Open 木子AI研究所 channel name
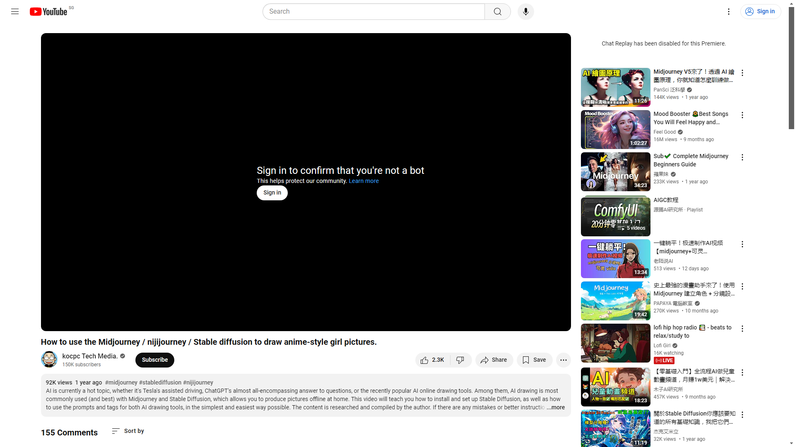 pyautogui.click(x=668, y=389)
